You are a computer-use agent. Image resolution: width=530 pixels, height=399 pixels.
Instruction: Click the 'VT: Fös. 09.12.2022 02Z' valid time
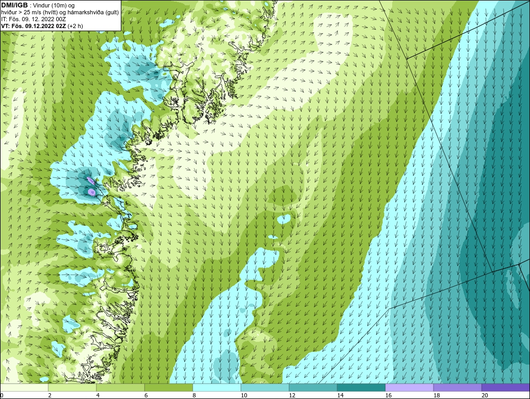click(34, 25)
